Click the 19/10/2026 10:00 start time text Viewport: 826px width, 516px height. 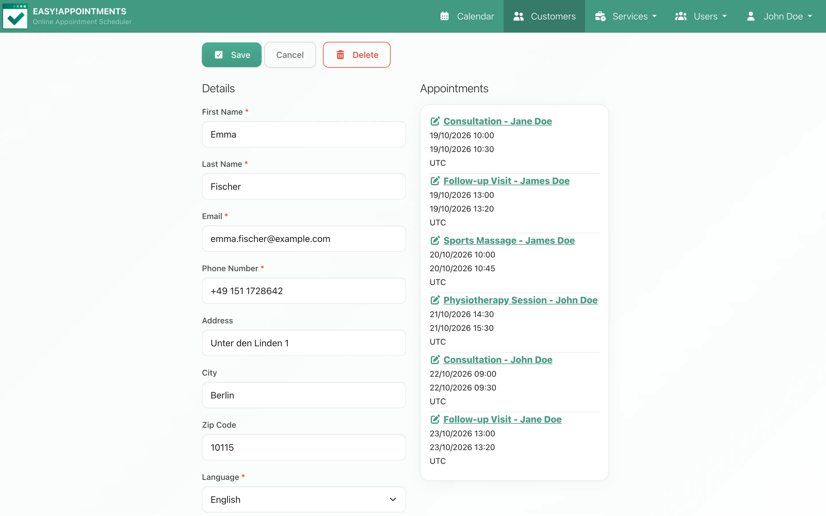click(x=461, y=135)
